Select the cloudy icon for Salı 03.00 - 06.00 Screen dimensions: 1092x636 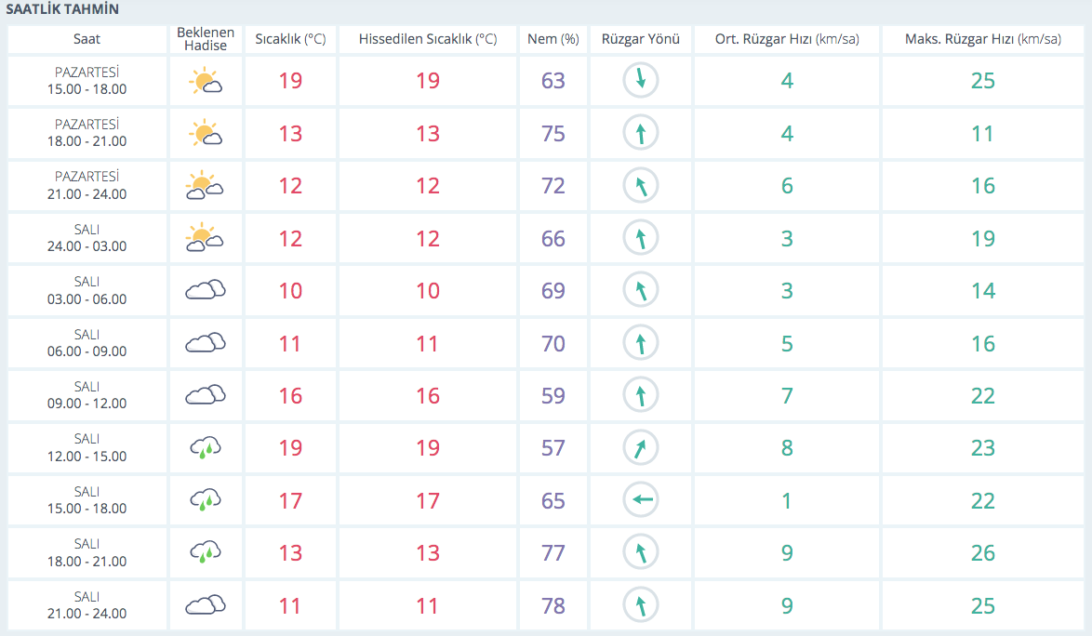pos(205,290)
